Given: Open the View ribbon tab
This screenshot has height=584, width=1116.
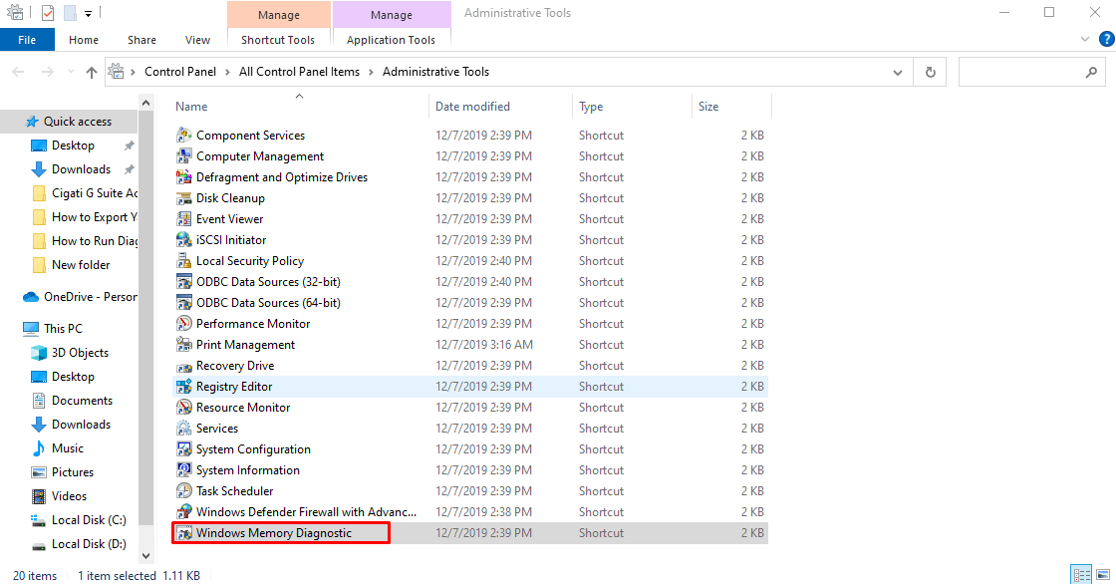Looking at the screenshot, I should tap(197, 40).
